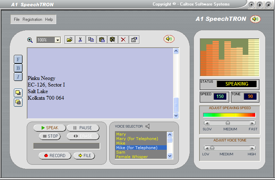Screen dimensions: 275x180
Task: Start reading with the SPEAK button
Action: pyautogui.click(x=50, y=128)
